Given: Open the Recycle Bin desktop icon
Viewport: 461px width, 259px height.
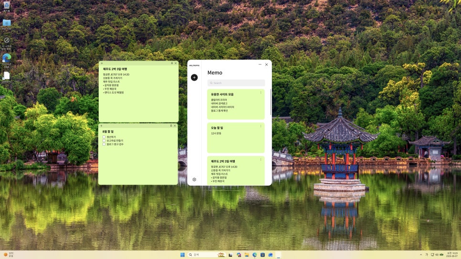Looking at the screenshot, I should click(x=7, y=6).
